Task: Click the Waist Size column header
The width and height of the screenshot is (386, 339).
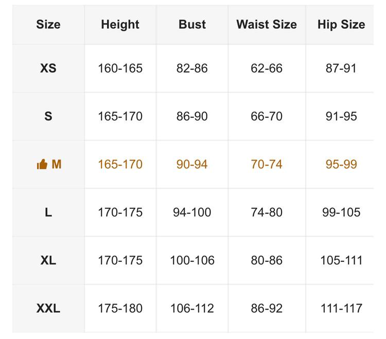Action: tap(266, 24)
